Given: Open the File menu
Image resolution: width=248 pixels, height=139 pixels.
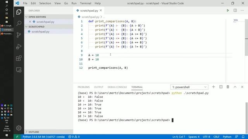Looking at the screenshot, I should click(25, 3).
